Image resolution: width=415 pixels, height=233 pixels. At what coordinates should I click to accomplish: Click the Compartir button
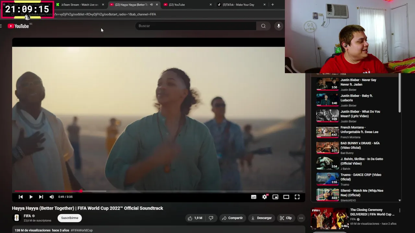click(232, 218)
